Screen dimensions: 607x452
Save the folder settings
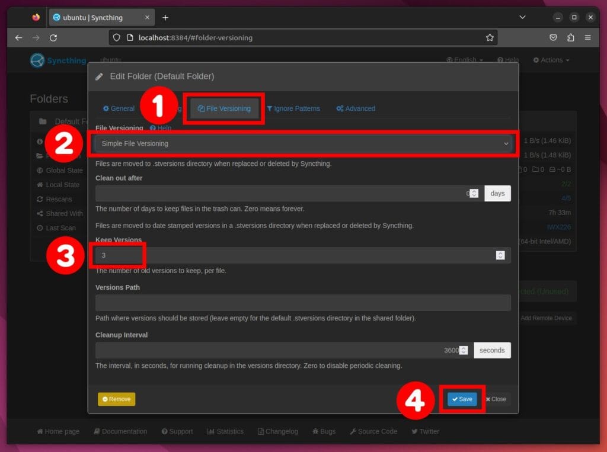click(x=462, y=399)
